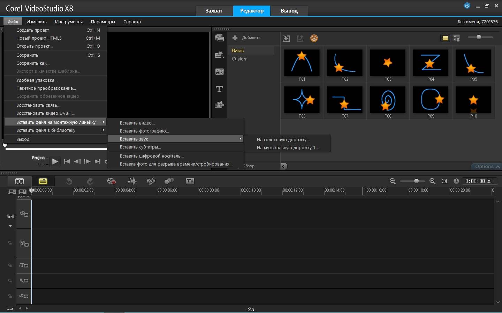Click the project duration clock icon
The image size is (502, 313).
[456, 181]
